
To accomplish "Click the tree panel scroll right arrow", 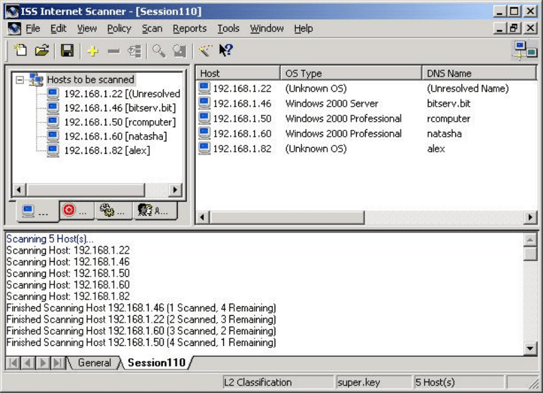I will coord(175,190).
